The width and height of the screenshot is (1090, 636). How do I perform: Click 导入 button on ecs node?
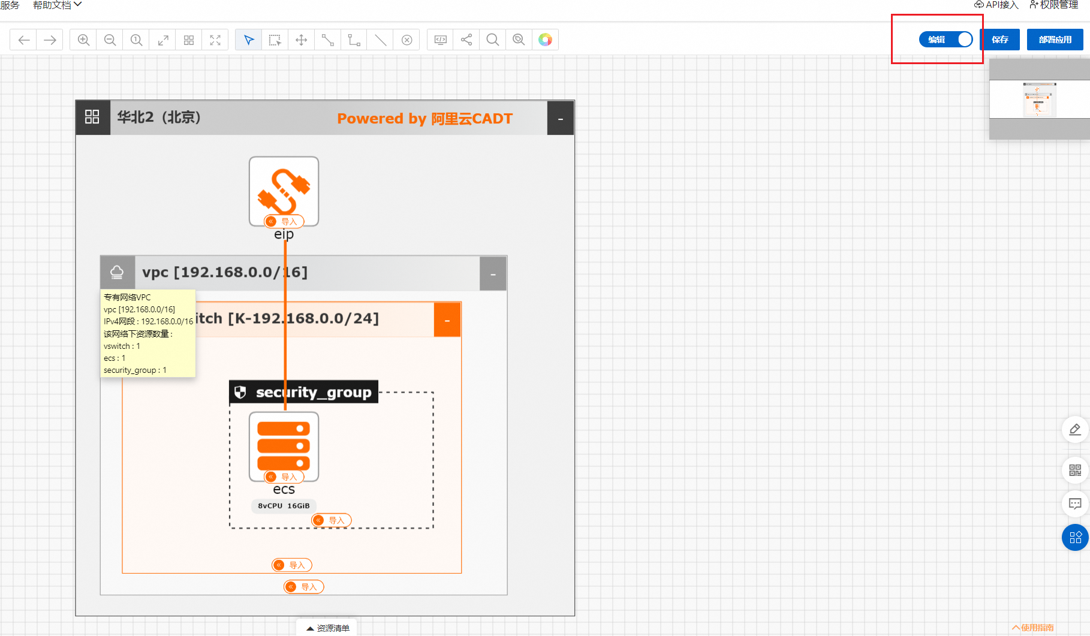click(284, 477)
